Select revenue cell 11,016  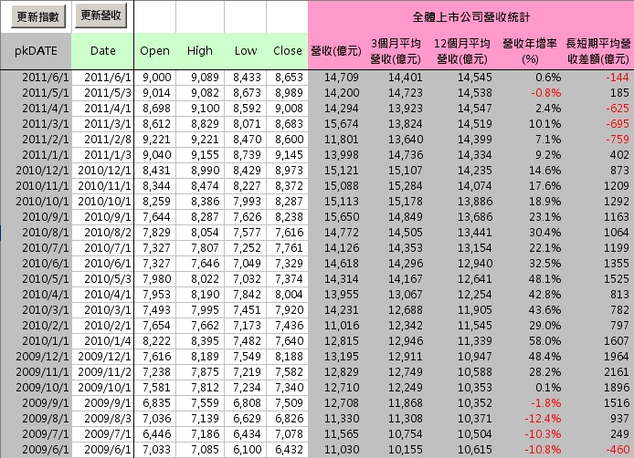point(342,326)
